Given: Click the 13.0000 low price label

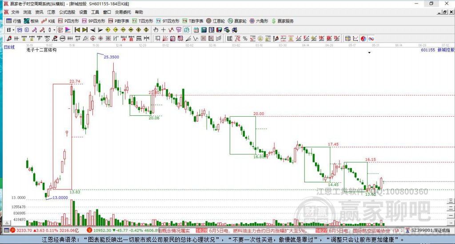Looking at the screenshot, I should pos(60,197).
